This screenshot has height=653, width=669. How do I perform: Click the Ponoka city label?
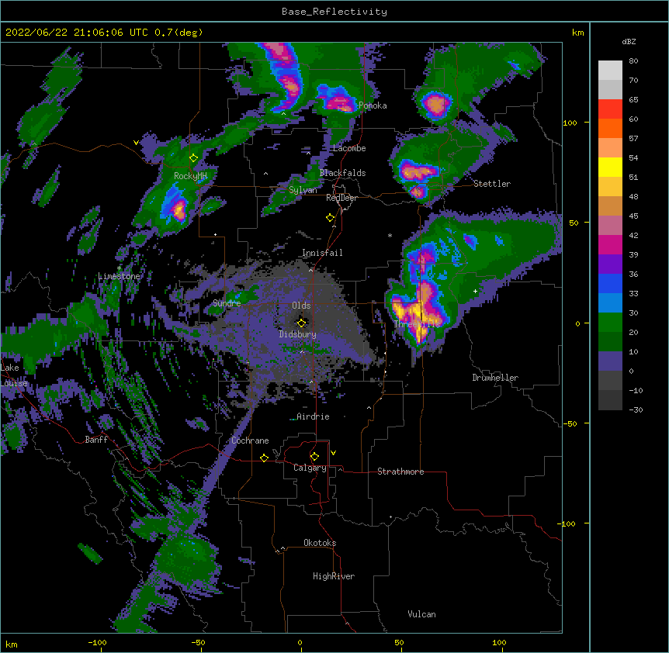point(373,105)
